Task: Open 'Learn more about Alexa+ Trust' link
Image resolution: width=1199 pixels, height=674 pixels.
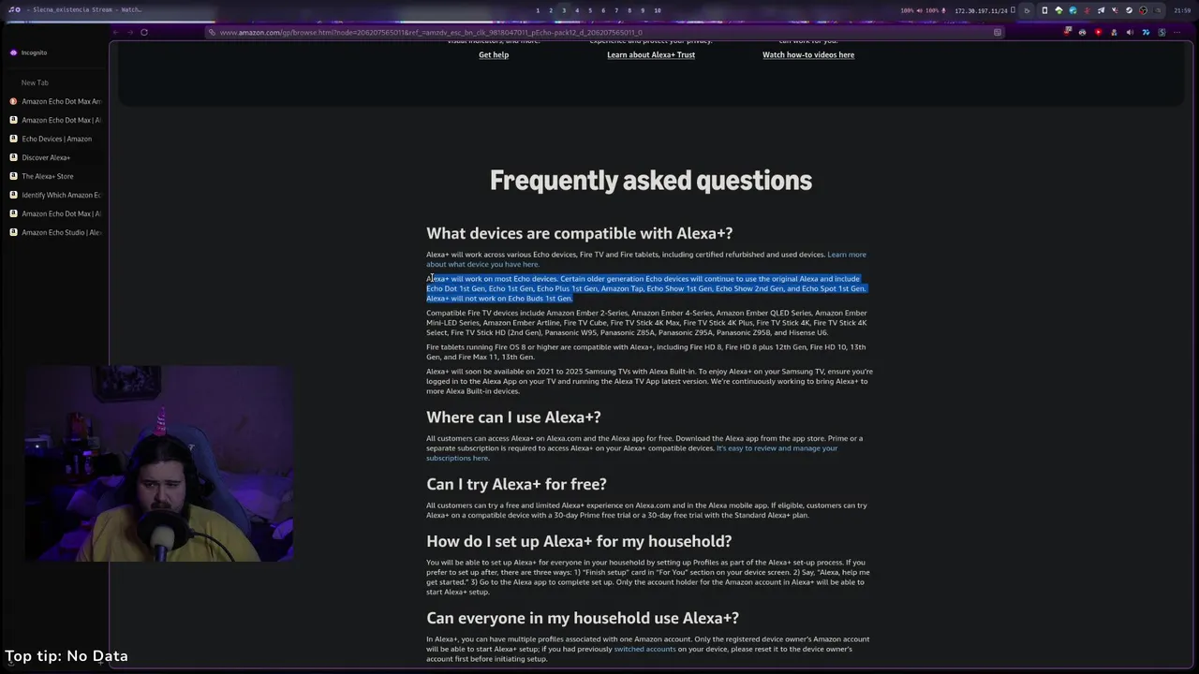Action: 651,54
